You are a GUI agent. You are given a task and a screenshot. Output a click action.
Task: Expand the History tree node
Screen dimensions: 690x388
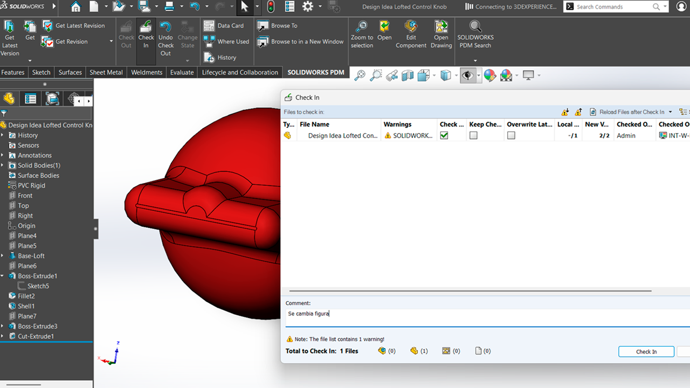point(3,135)
